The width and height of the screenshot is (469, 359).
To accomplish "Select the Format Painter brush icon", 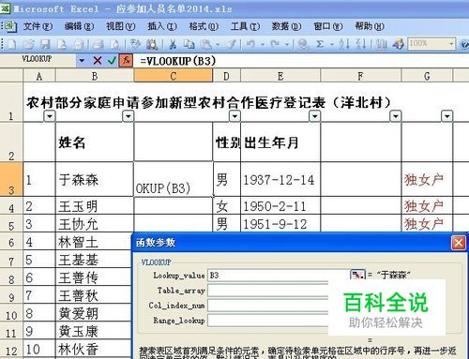I will tap(232, 44).
